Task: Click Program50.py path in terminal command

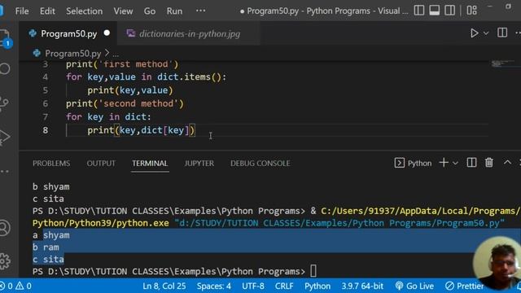Action: click(x=339, y=223)
